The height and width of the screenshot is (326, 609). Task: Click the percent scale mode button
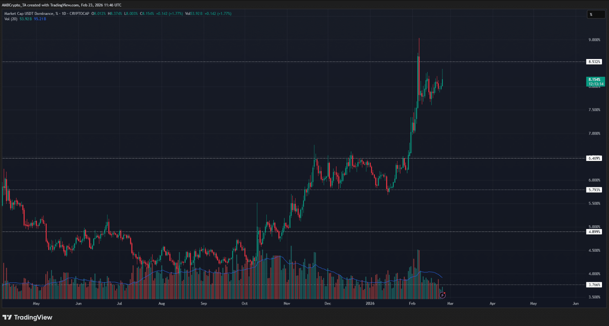595,14
